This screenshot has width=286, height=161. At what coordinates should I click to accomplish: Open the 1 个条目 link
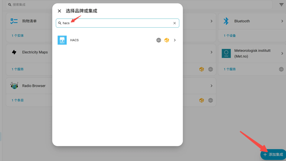point(18,100)
